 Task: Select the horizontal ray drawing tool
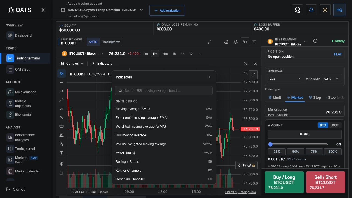(x=61, y=91)
